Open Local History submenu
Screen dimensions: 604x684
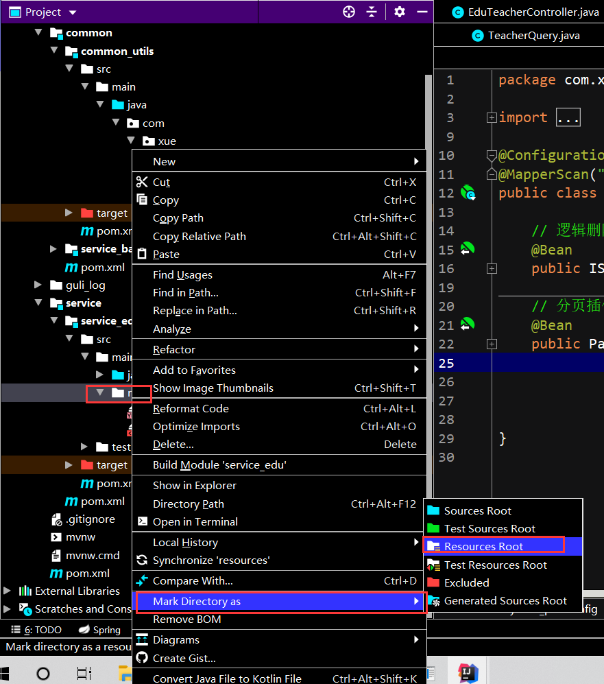click(x=279, y=542)
